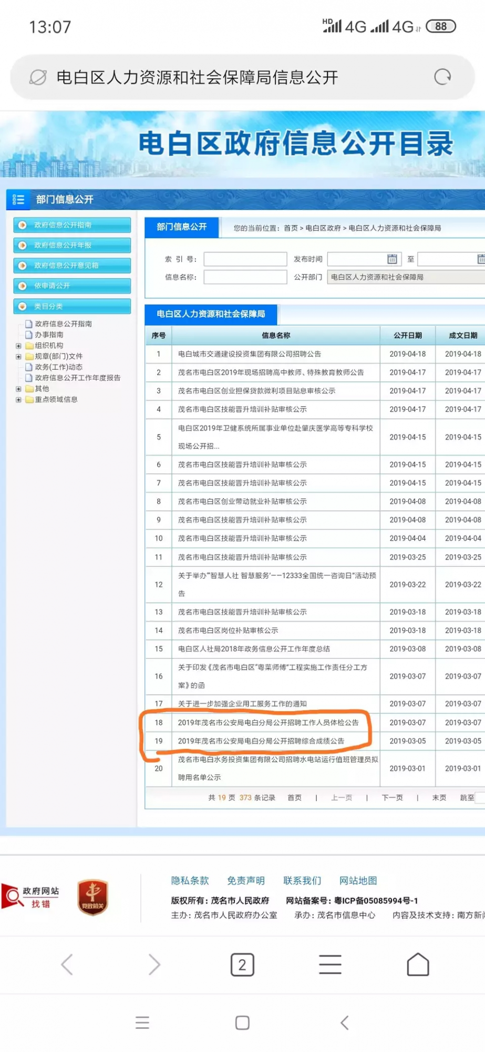This screenshot has width=485, height=1052.
Task: Expand the 规章(部门)文件 tree node
Action: point(18,357)
